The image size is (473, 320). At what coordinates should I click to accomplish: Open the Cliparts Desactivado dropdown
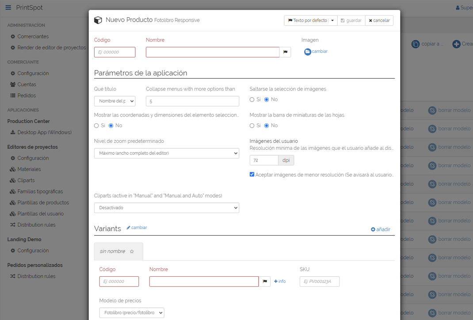tap(167, 208)
